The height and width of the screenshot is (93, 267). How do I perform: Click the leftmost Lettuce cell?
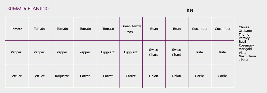(x=17, y=76)
